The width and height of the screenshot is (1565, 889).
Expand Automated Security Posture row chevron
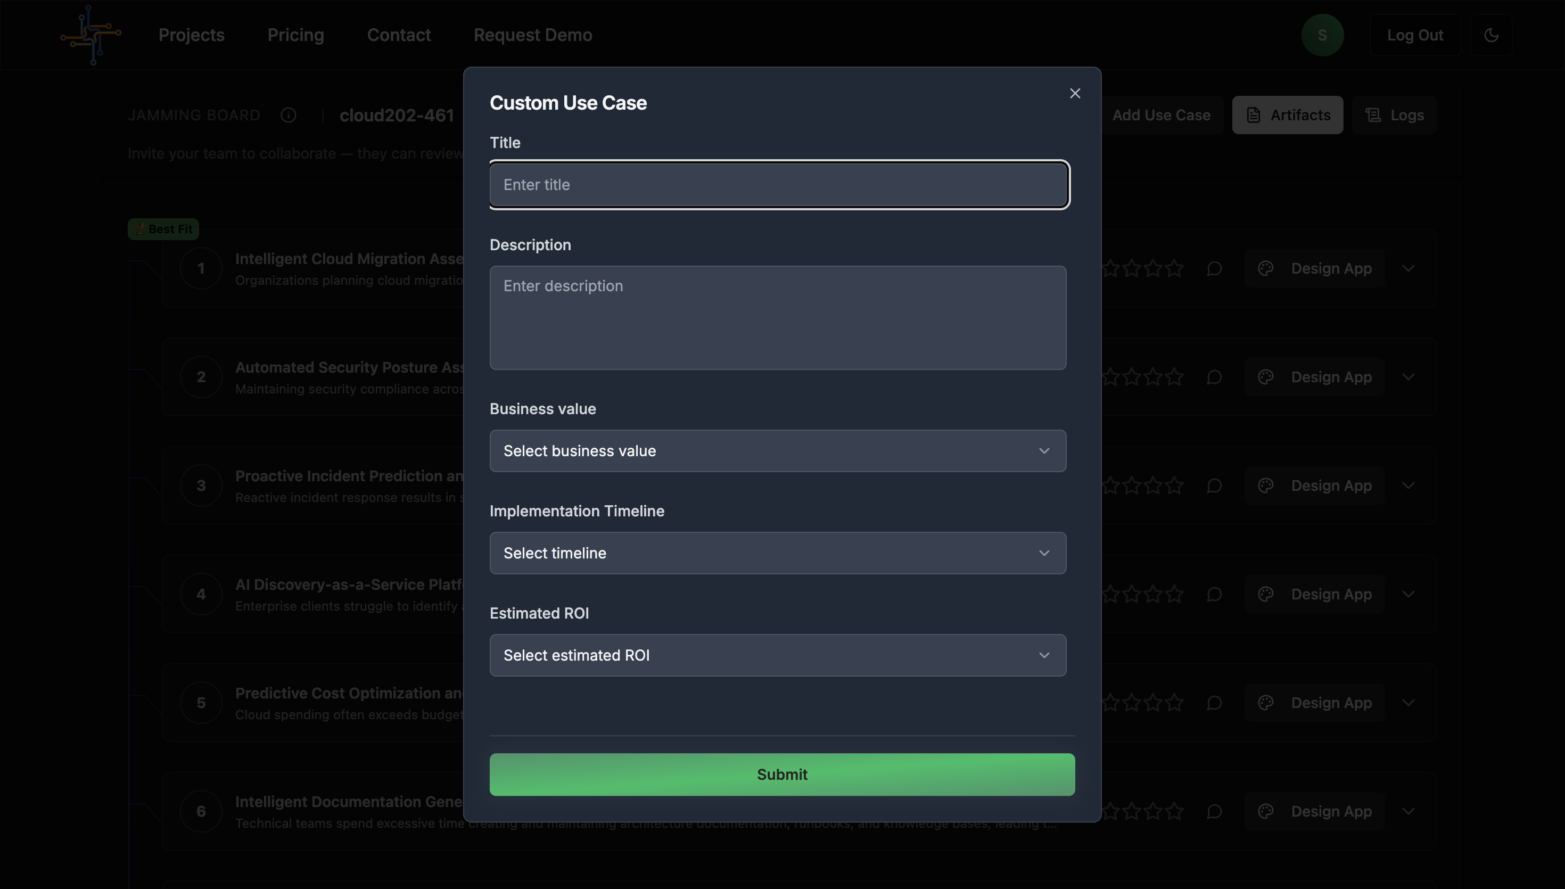[x=1408, y=377]
